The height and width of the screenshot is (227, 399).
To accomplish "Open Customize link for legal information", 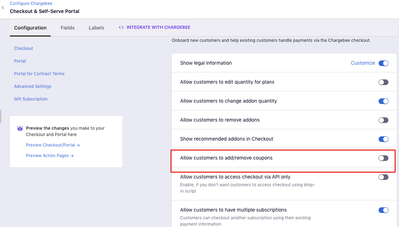I will click(363, 63).
